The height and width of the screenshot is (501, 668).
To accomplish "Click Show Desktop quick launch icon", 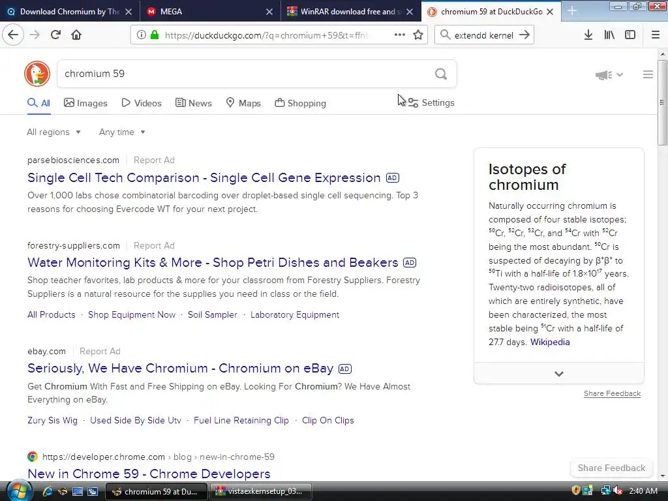I will (78, 491).
